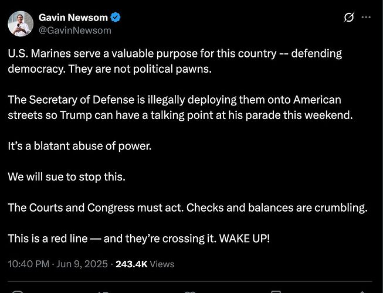Click the Gavin Newsom display name

point(73,18)
